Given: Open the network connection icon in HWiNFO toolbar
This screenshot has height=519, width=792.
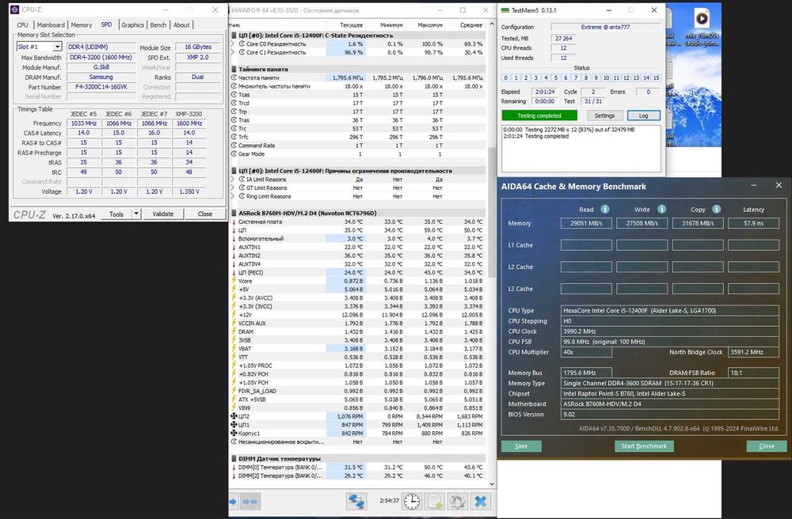Looking at the screenshot, I should 356,502.
